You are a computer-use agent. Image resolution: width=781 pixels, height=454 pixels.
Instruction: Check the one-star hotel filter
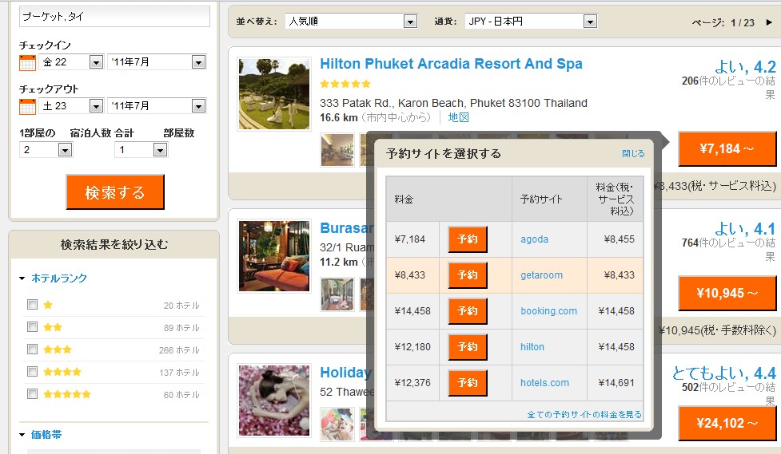coord(32,305)
